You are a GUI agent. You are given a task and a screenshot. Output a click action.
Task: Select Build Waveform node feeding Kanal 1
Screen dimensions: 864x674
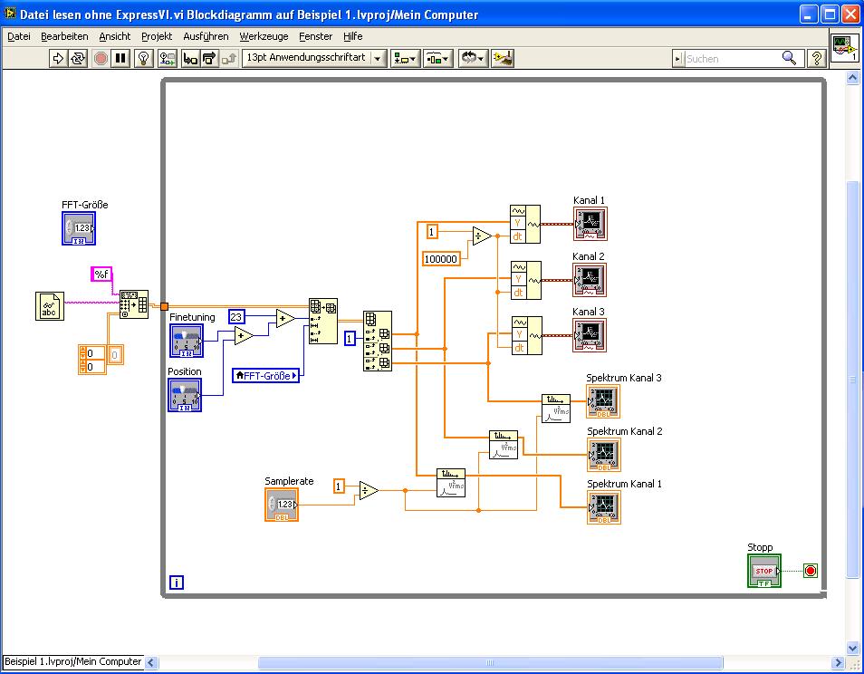coord(525,225)
